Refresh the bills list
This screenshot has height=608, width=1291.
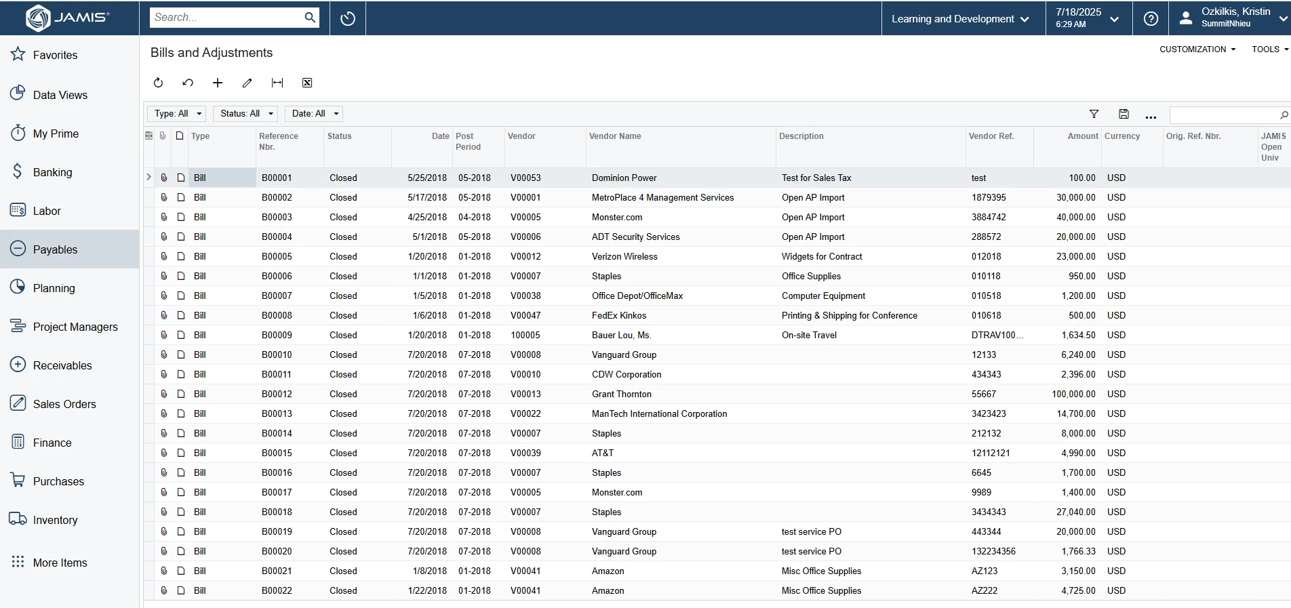click(x=158, y=83)
